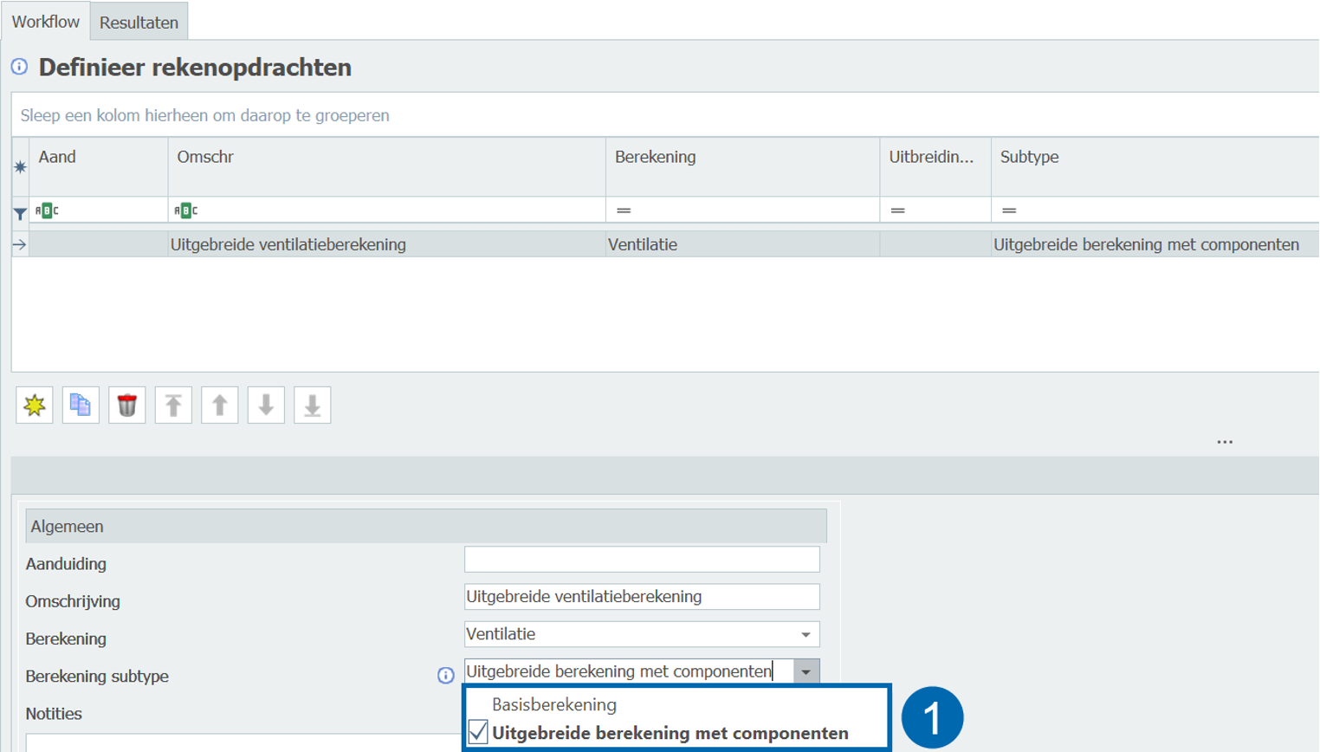Move row to top arrow icon
Screen dimensions: 1320x752
(x=173, y=405)
